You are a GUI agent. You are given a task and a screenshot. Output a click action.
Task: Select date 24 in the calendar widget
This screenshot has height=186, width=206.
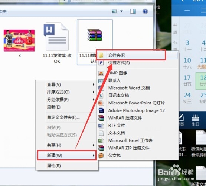(187, 98)
